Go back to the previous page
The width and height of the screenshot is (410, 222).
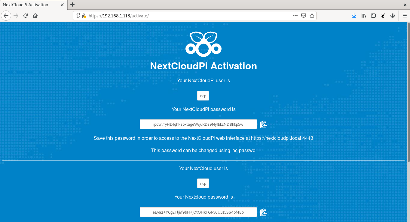pos(6,16)
